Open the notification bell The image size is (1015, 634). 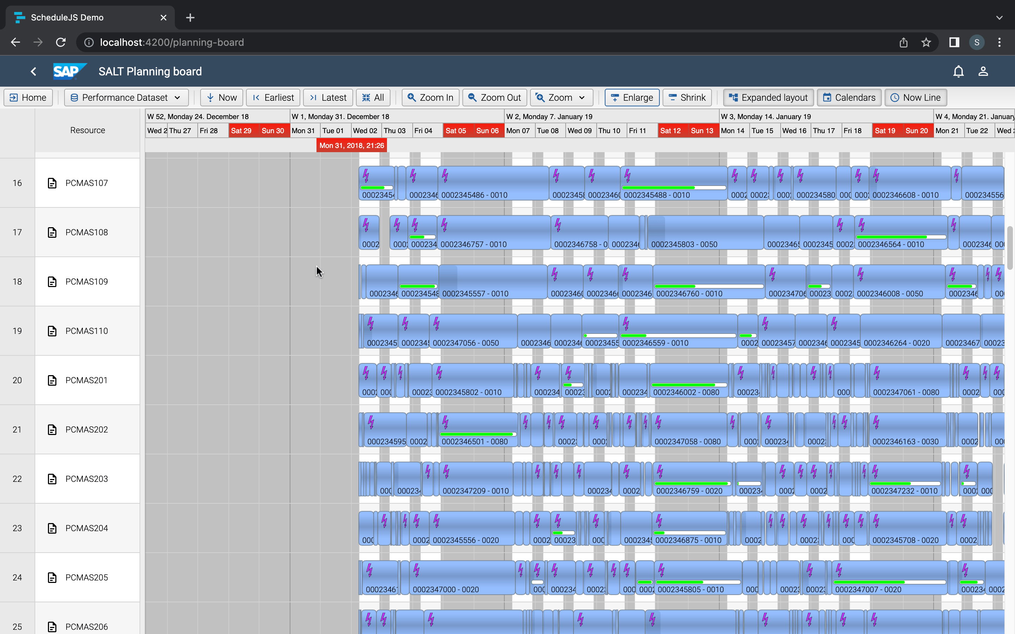958,71
